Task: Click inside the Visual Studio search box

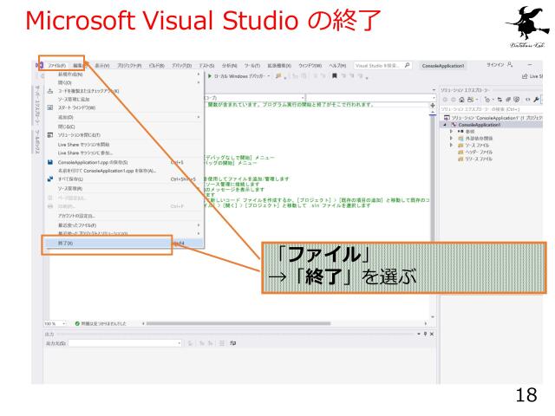Action: 379,66
